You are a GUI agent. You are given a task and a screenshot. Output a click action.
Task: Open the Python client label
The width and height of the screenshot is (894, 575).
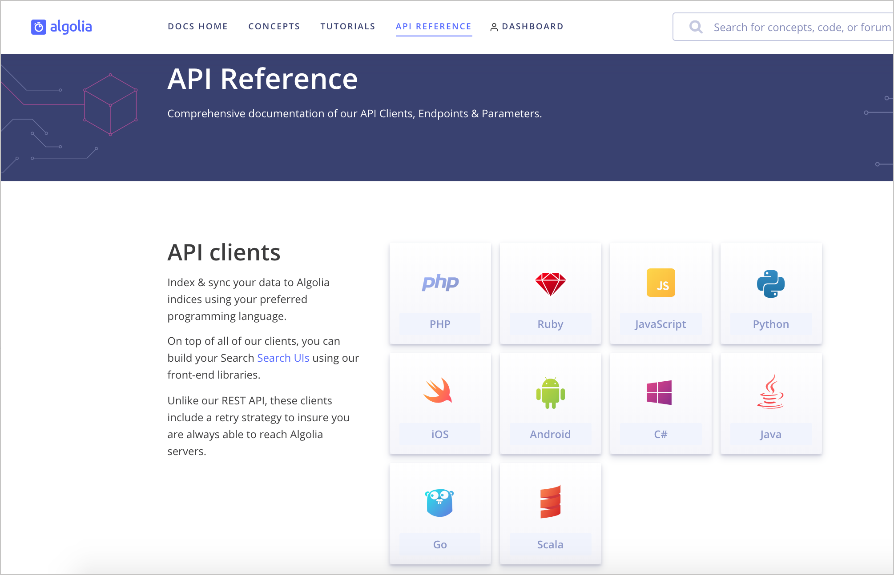click(771, 324)
